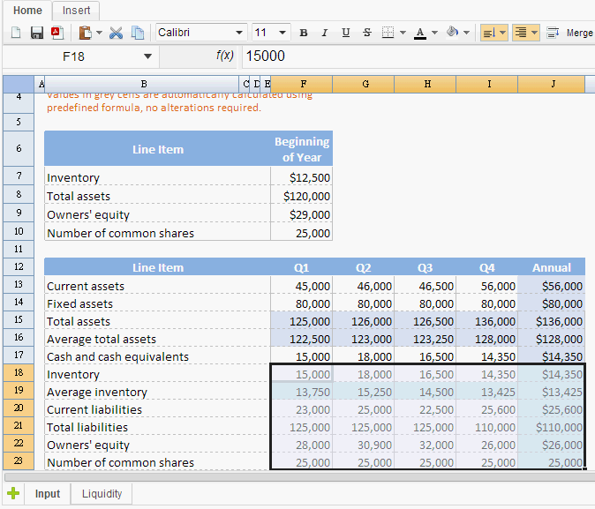Viewport: 595px width, 509px height.
Task: Click the Q3 Average total assets 123,250
Action: [426, 339]
